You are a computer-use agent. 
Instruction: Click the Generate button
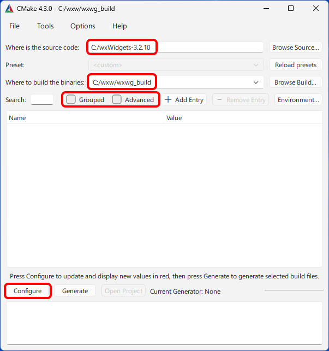(75, 291)
